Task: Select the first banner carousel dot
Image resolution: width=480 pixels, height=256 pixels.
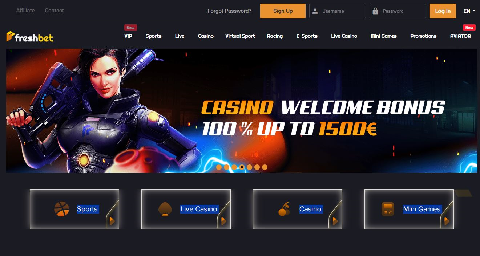Action: click(219, 167)
